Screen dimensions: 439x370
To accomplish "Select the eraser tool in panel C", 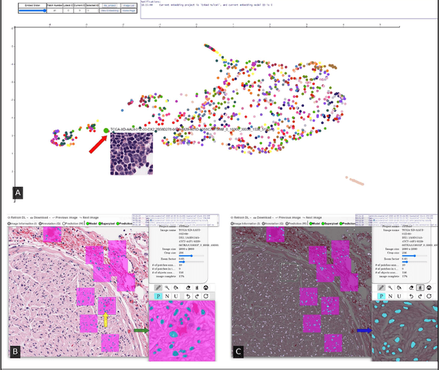I will pyautogui.click(x=412, y=288).
